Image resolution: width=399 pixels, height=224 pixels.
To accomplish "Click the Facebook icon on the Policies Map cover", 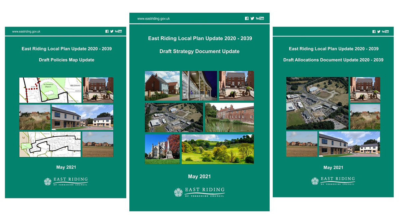I will point(107,31).
